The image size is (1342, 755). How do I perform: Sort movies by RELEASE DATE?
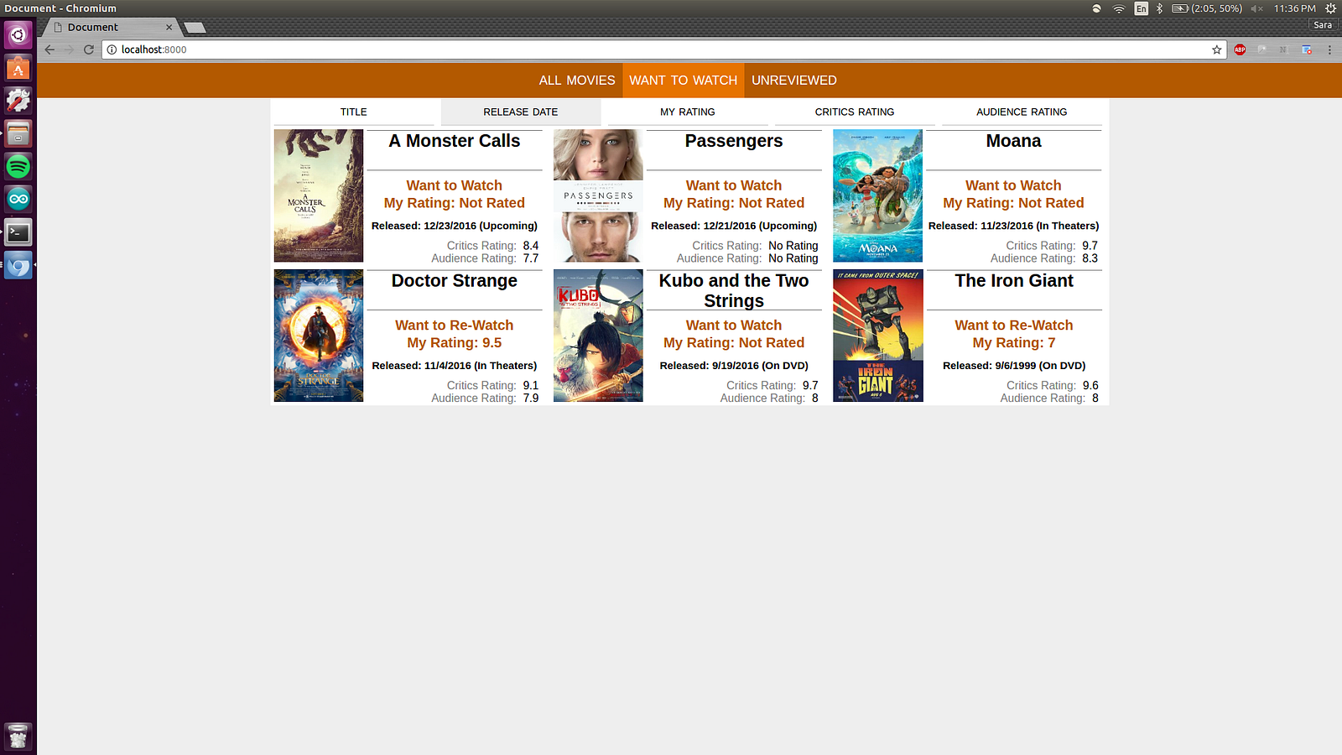521,112
